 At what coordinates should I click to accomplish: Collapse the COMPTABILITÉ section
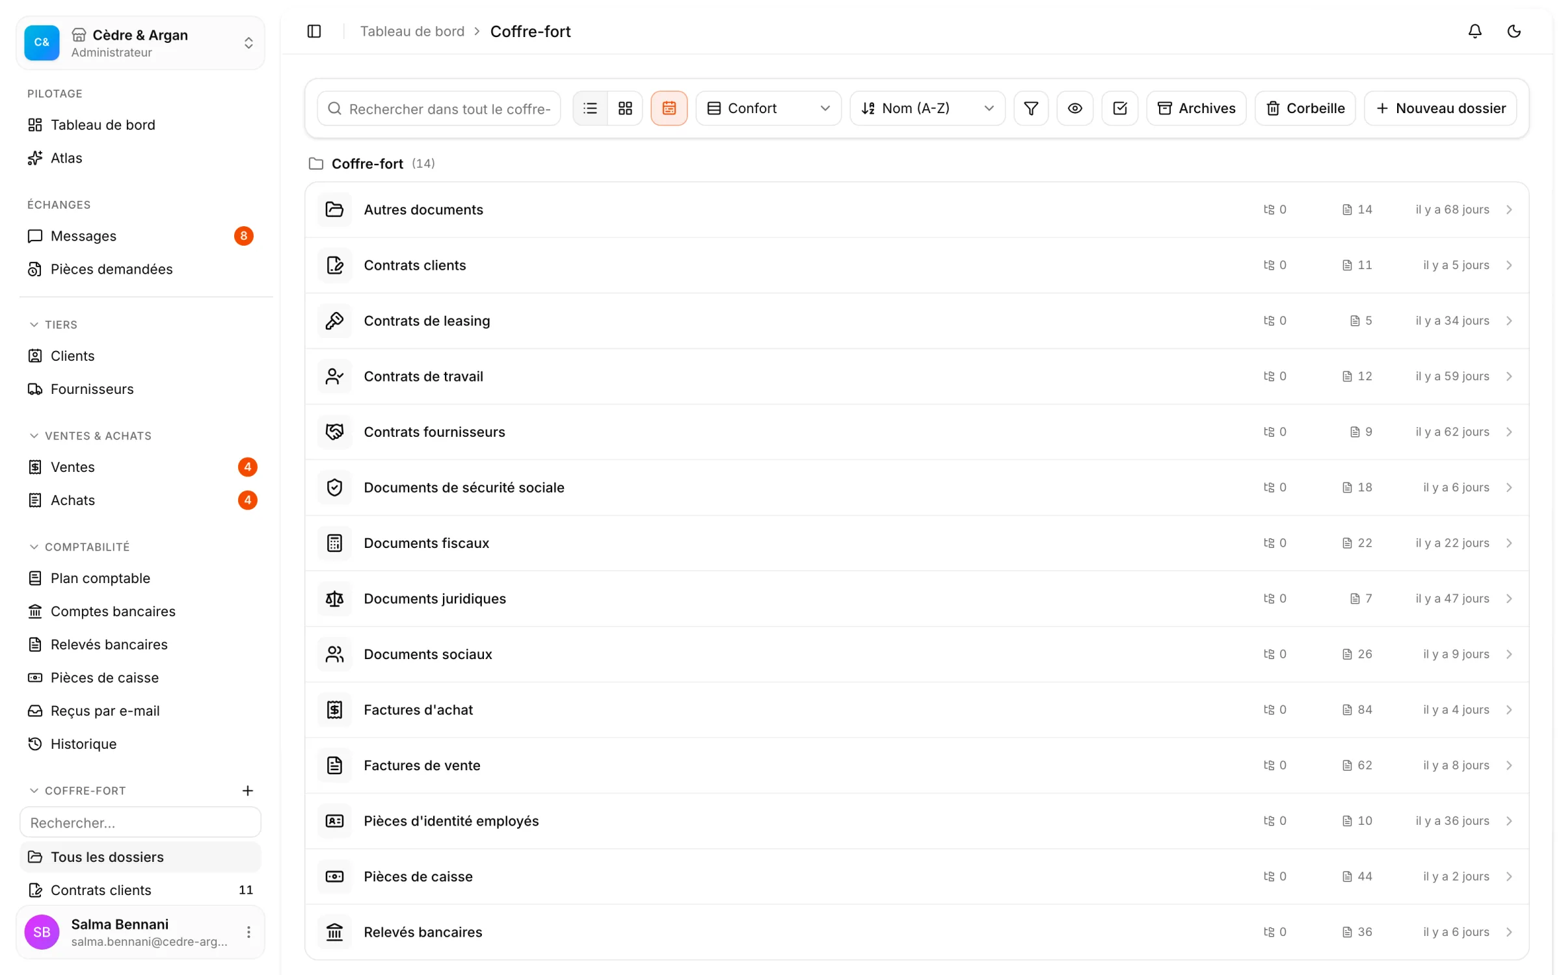click(x=79, y=547)
